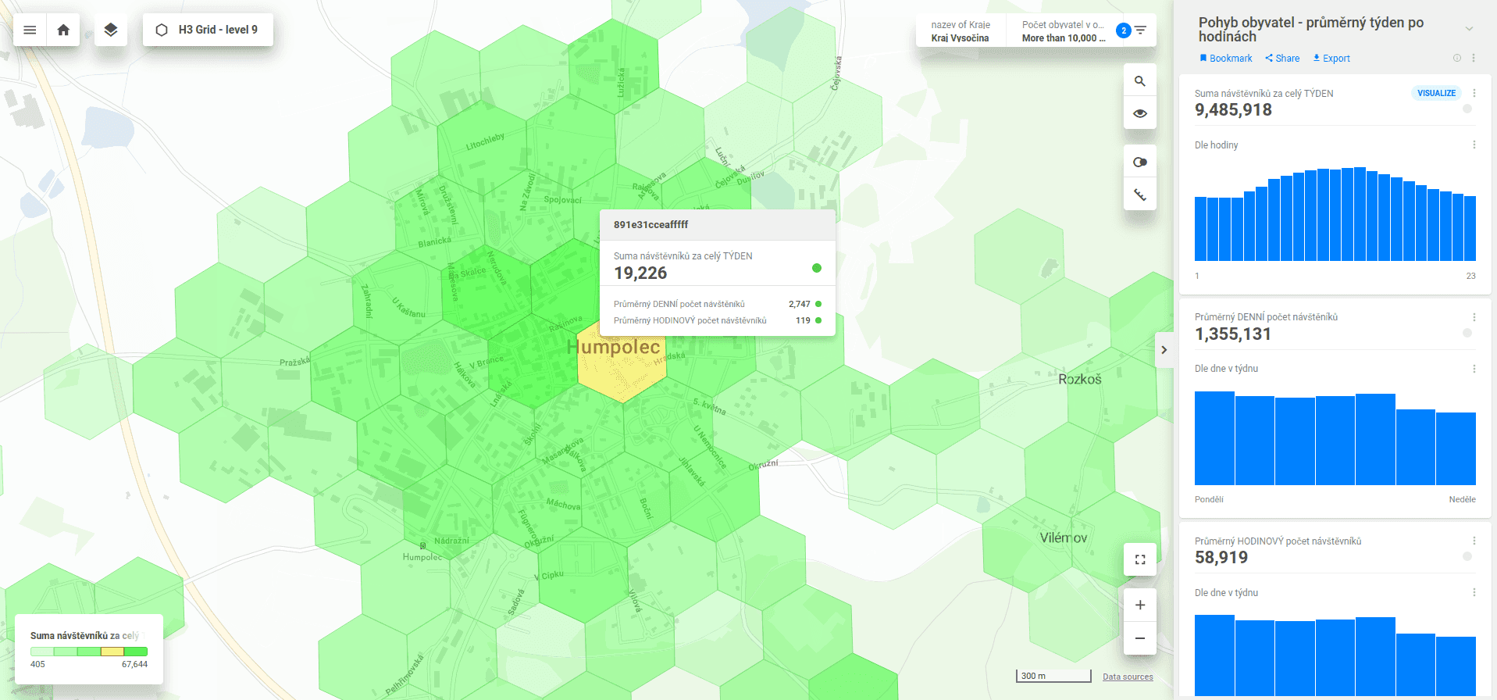Open the map search tool
Viewport: 1497px width, 700px height.
(1140, 80)
